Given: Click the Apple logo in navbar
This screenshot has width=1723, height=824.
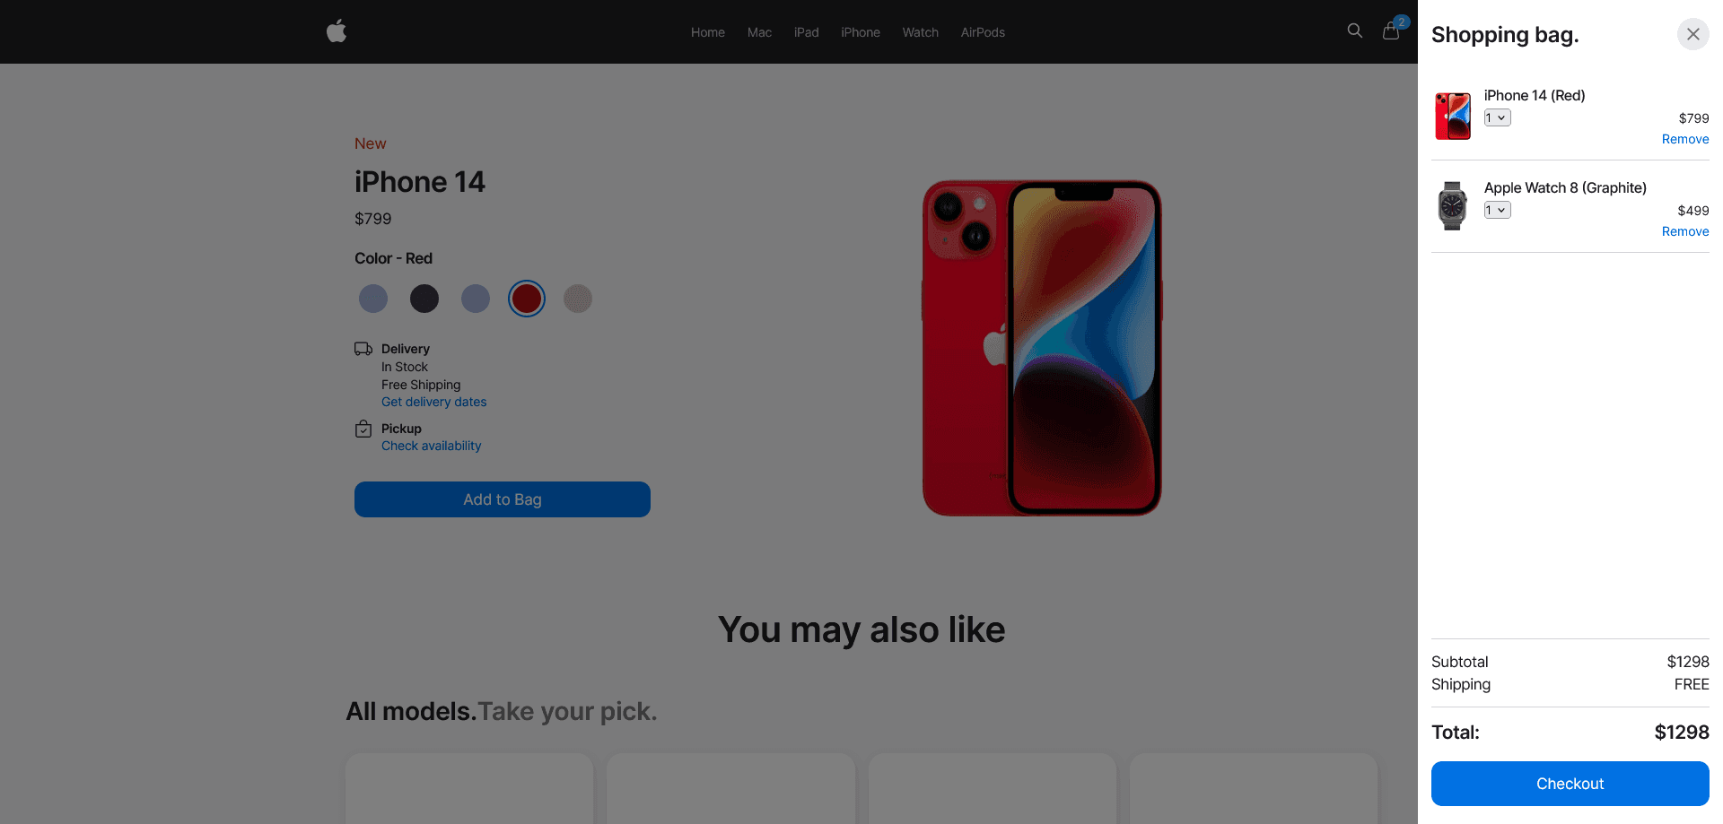Looking at the screenshot, I should [337, 31].
